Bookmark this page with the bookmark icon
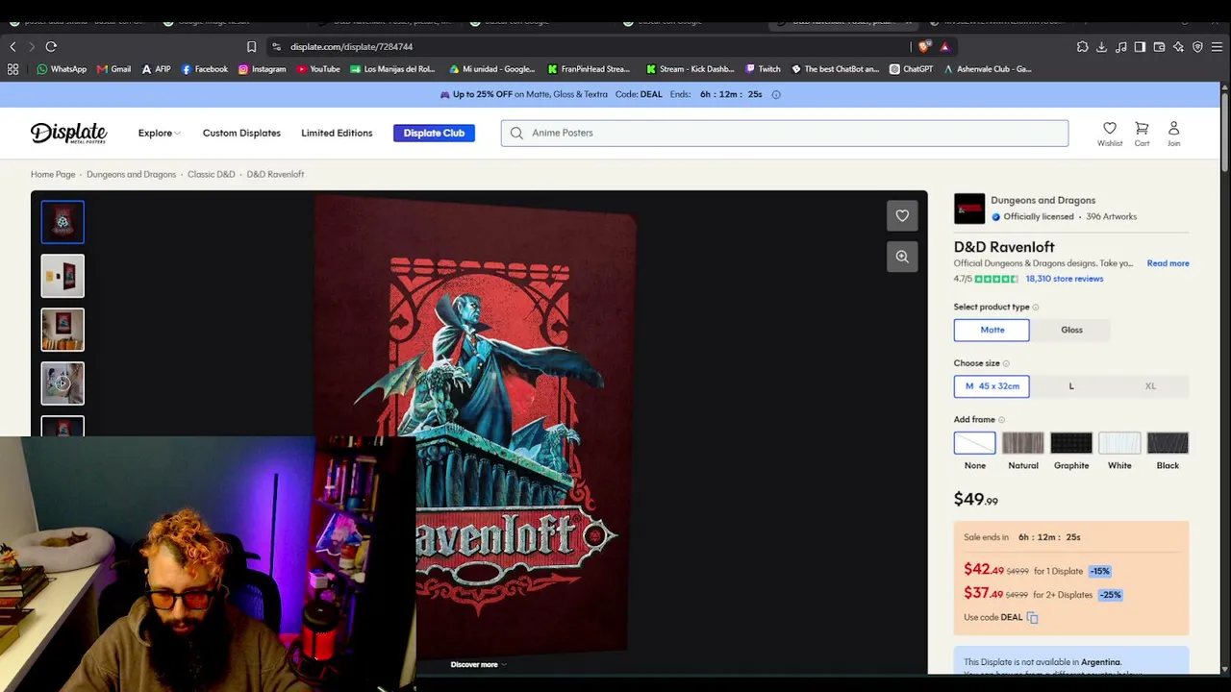Viewport: 1231px width, 692px height. [x=251, y=46]
